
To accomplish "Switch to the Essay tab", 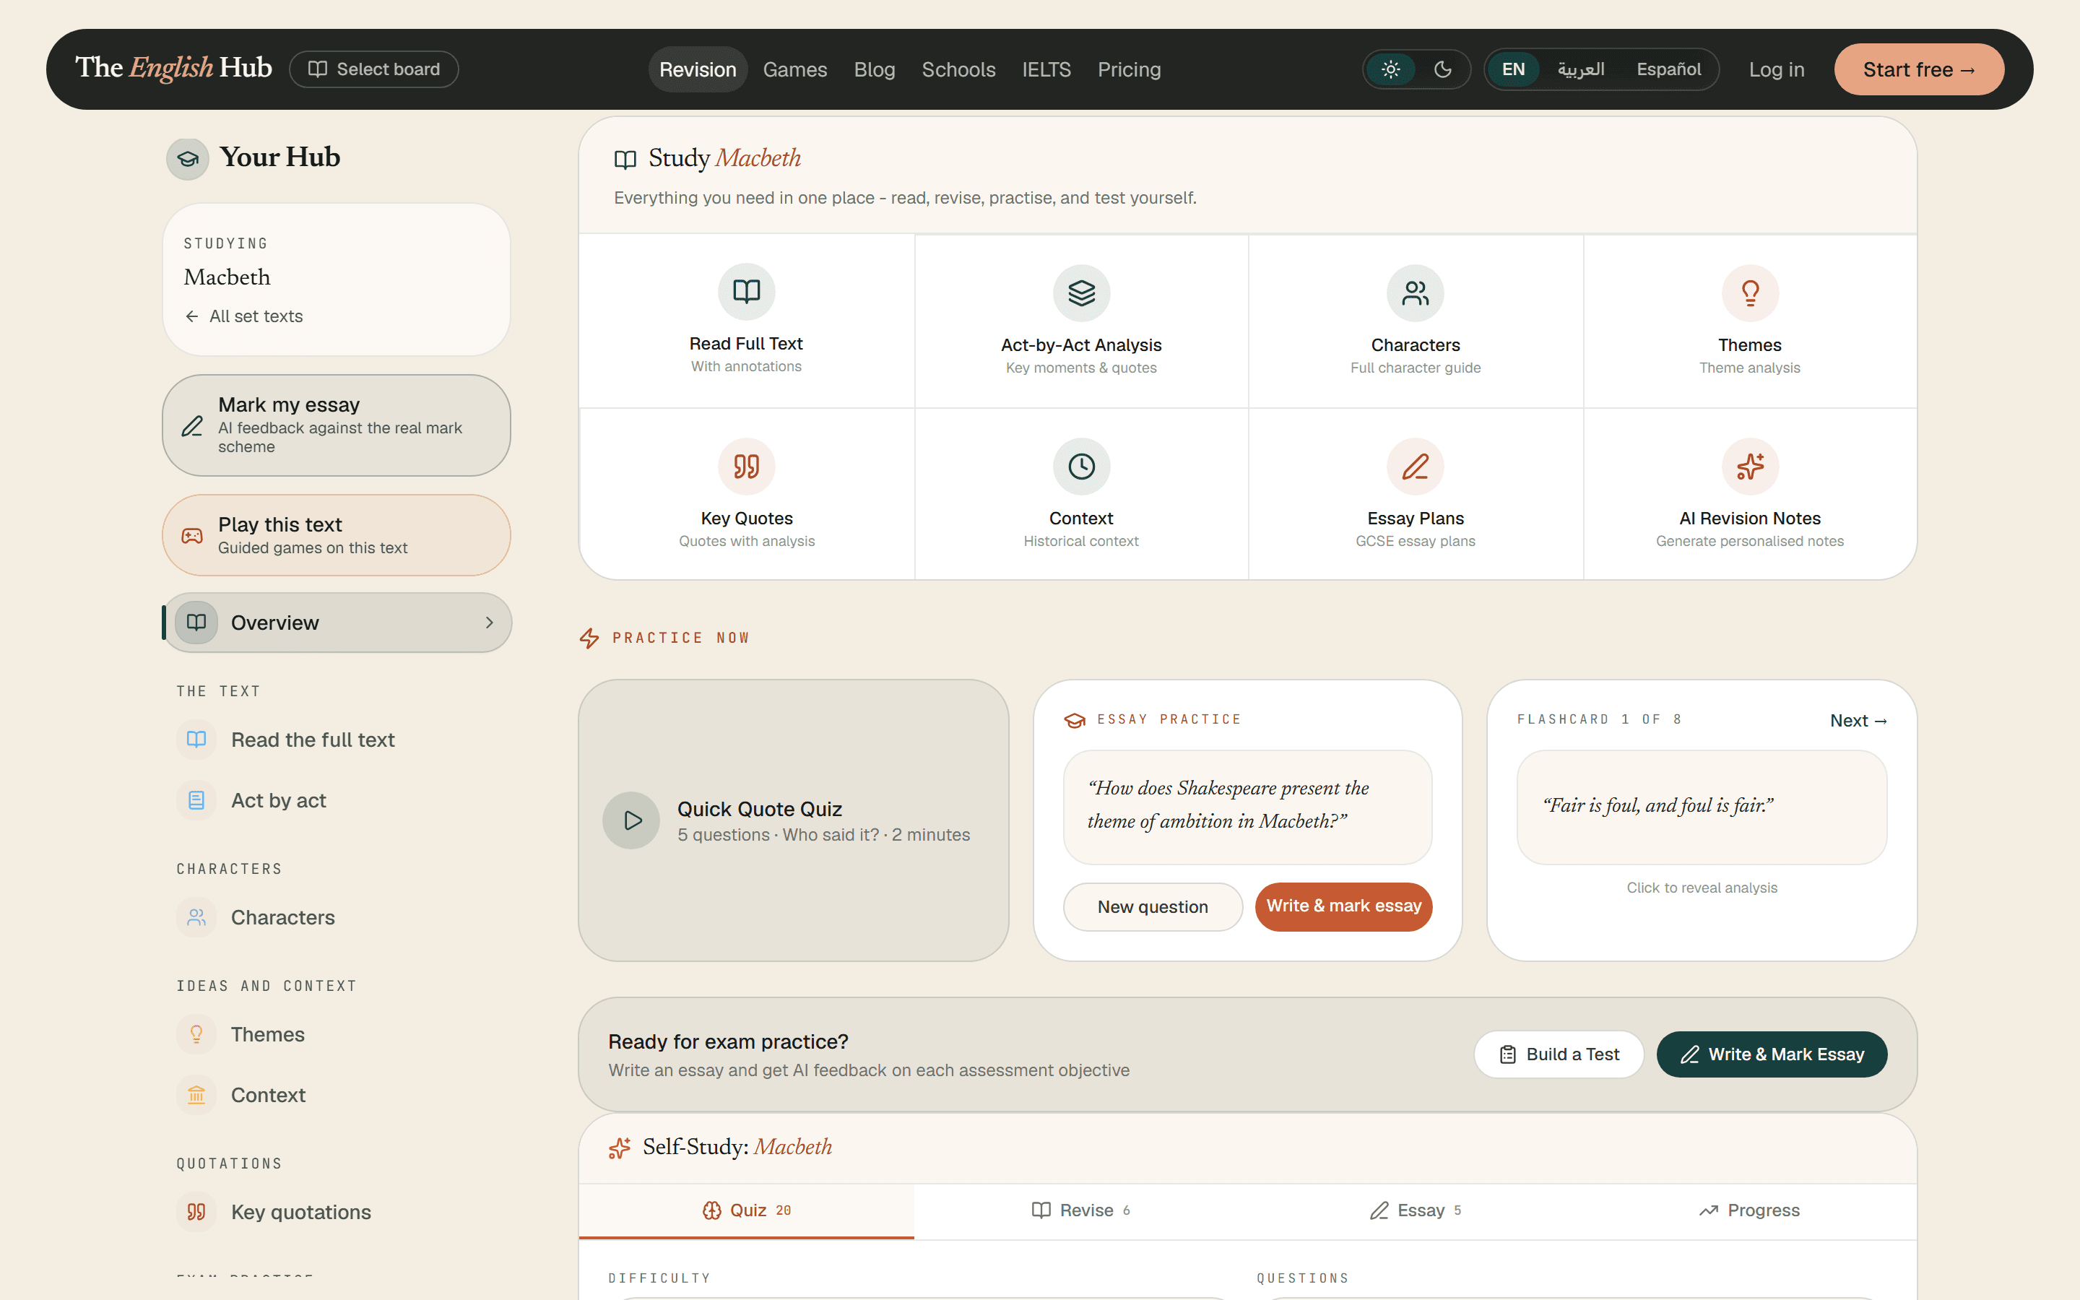I will click(1415, 1210).
